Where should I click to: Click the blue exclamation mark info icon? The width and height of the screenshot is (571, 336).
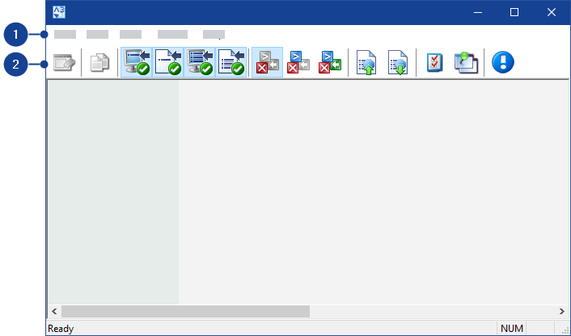502,63
